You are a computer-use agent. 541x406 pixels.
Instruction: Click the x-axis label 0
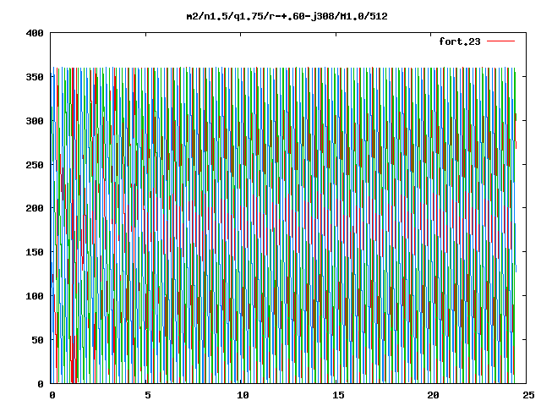tap(52, 395)
